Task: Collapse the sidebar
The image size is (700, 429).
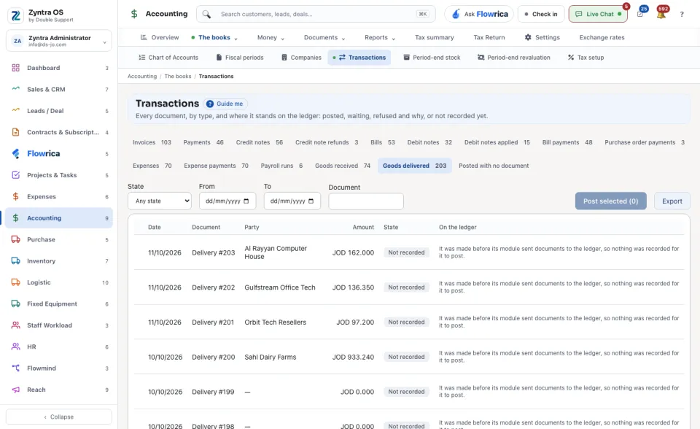Action: (x=59, y=417)
